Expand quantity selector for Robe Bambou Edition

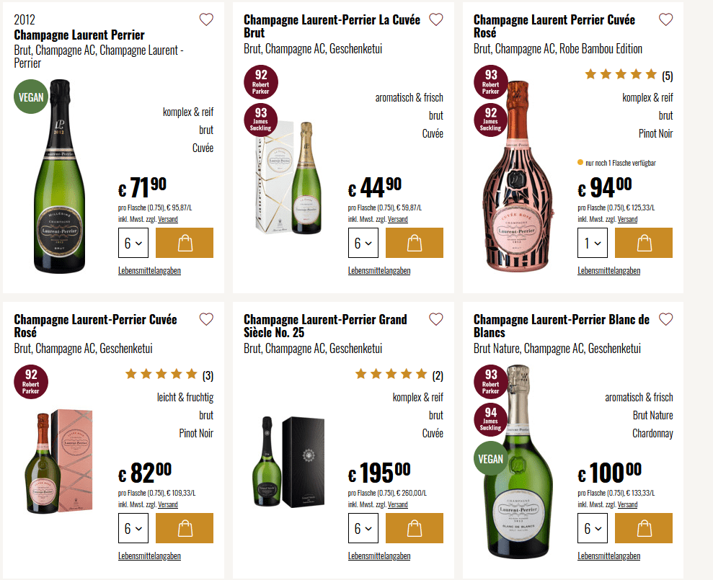point(593,243)
